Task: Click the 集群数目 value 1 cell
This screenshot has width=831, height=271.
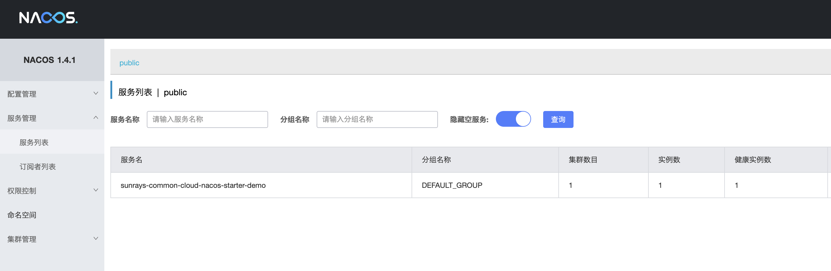Action: (604, 185)
